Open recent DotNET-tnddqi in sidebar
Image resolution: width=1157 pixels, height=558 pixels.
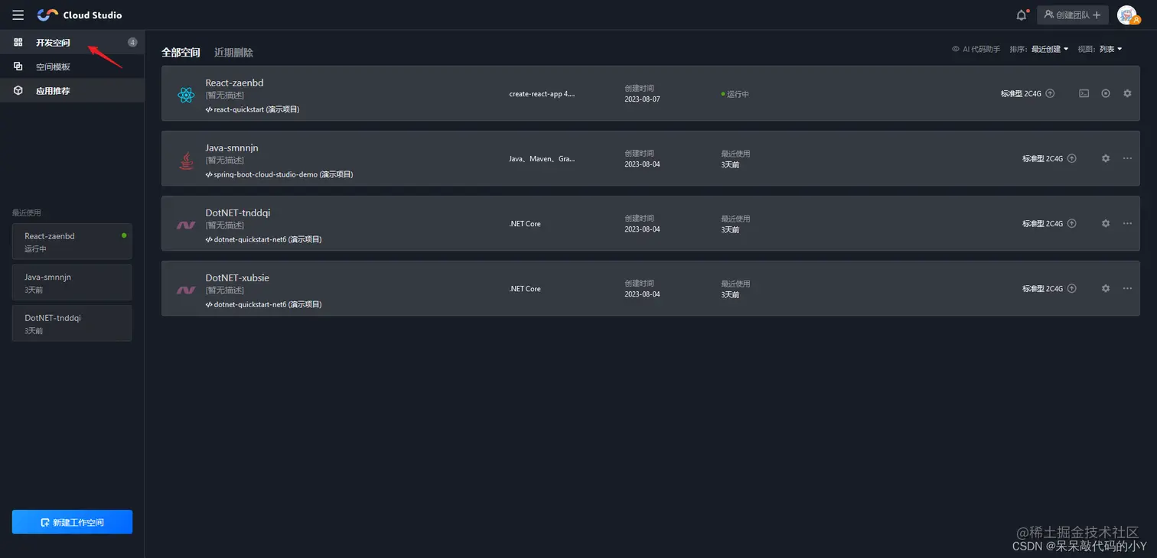pyautogui.click(x=72, y=323)
